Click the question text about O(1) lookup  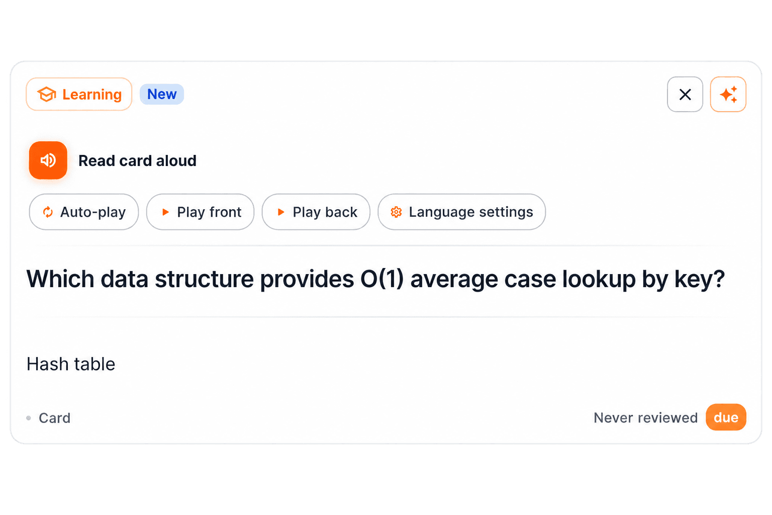pos(375,279)
